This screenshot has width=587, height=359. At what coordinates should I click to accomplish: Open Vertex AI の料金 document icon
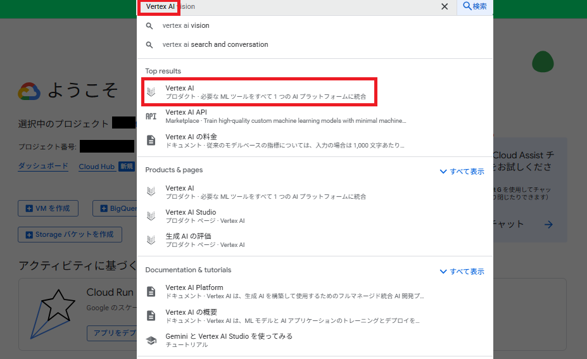(151, 141)
